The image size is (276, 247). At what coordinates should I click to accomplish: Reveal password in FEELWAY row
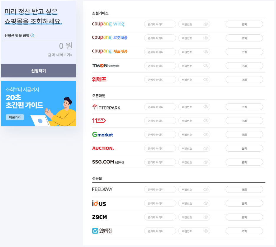[206, 190]
